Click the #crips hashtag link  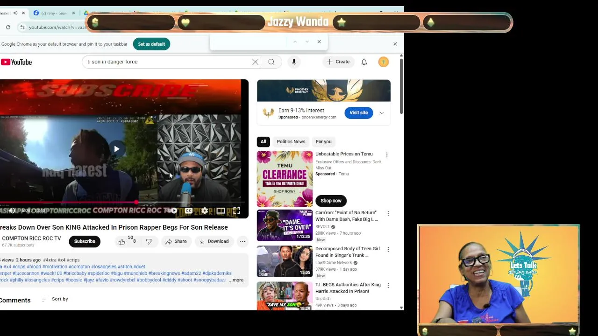73,260
